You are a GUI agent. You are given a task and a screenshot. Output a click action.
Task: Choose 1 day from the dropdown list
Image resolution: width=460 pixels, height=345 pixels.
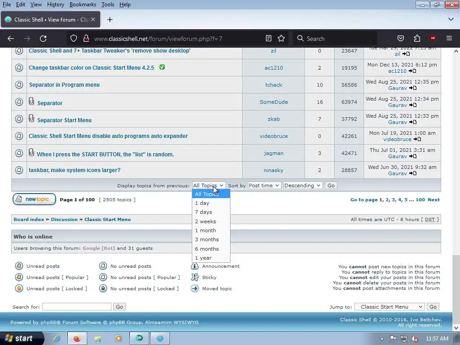tap(211, 203)
